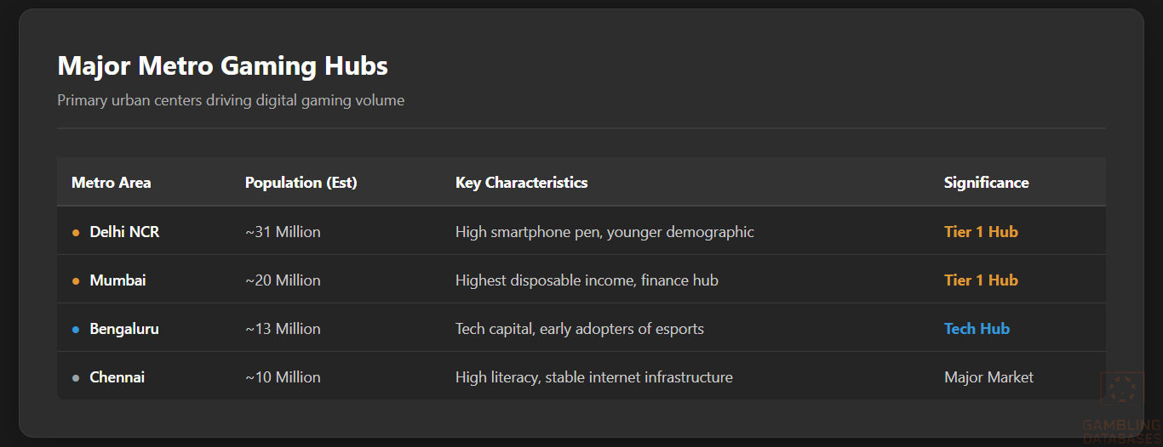Viewport: 1163px width, 447px height.
Task: Choose the Chennai metro name
Action: (117, 377)
